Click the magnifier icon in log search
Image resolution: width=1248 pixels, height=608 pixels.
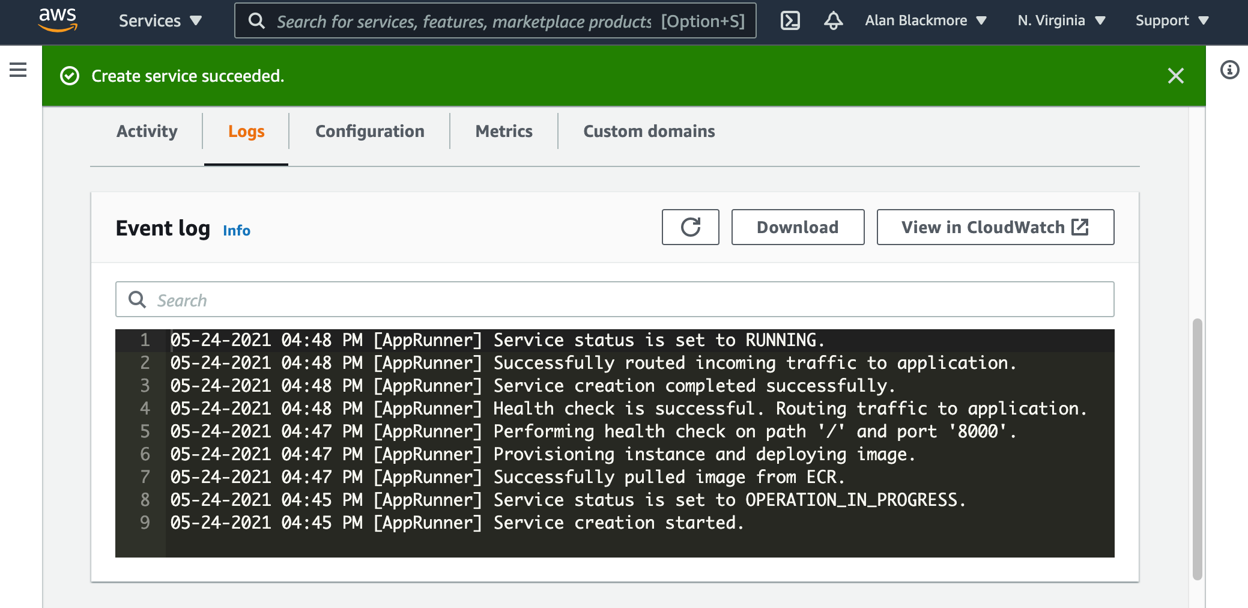pyautogui.click(x=138, y=299)
